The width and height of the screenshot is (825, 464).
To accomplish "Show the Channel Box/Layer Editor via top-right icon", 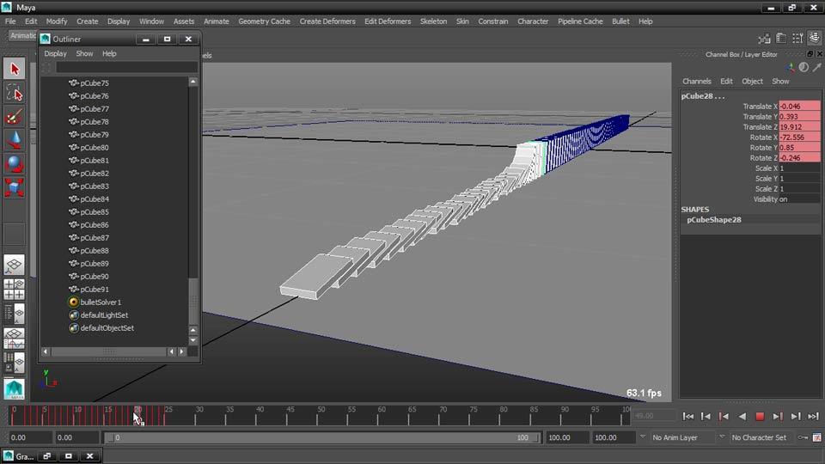I will click(813, 38).
